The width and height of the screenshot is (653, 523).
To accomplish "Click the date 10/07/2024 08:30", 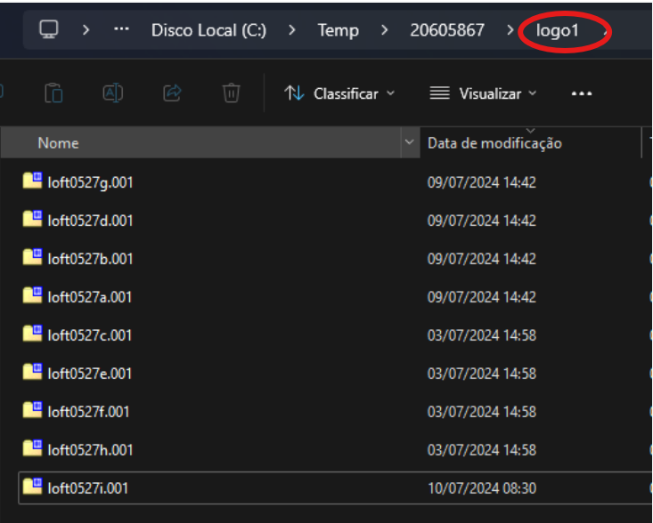I will [482, 488].
